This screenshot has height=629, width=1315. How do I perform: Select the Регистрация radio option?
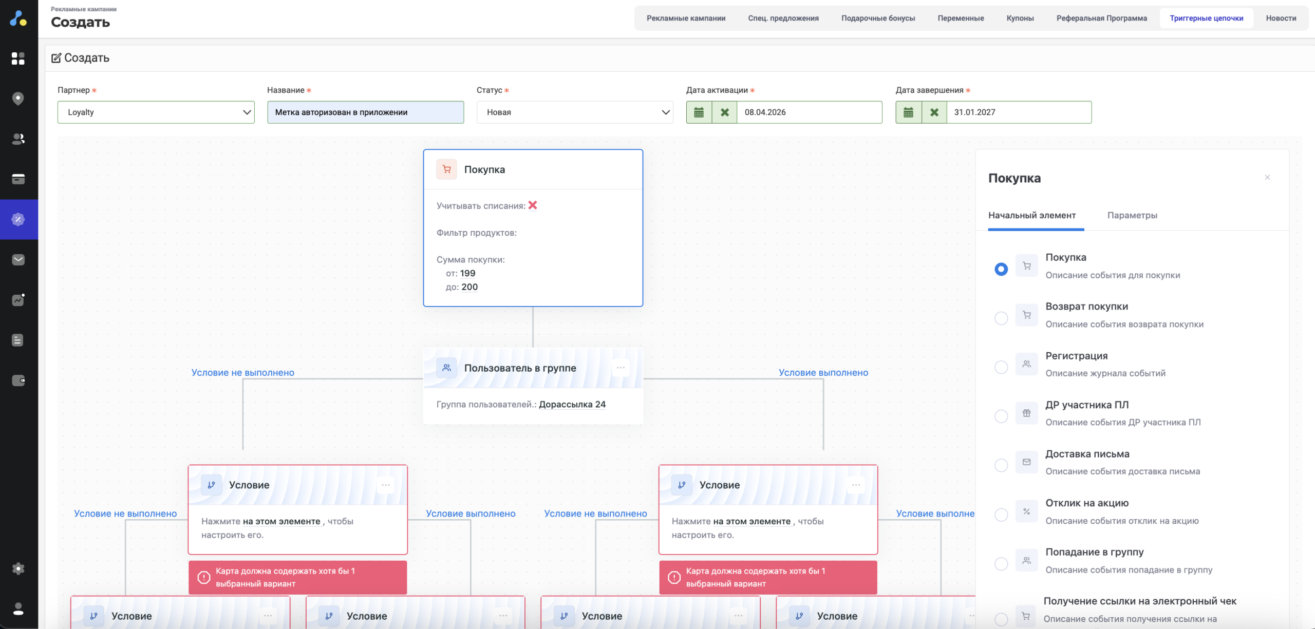click(x=1001, y=367)
